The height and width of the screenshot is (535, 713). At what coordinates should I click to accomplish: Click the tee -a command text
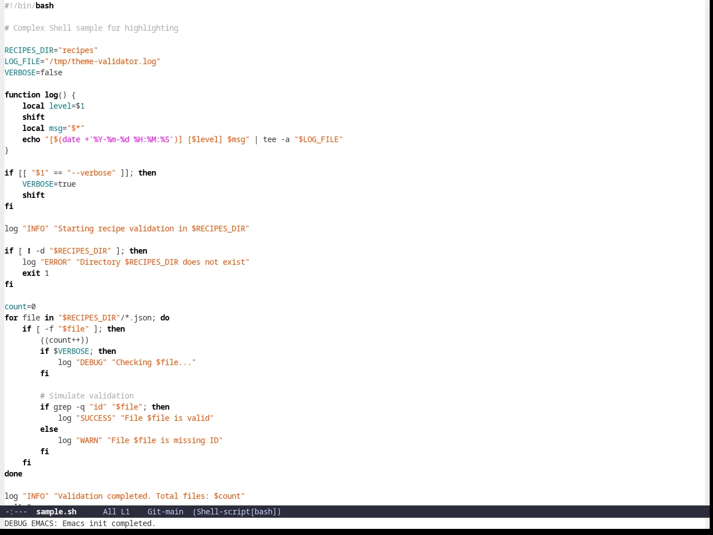coord(276,139)
